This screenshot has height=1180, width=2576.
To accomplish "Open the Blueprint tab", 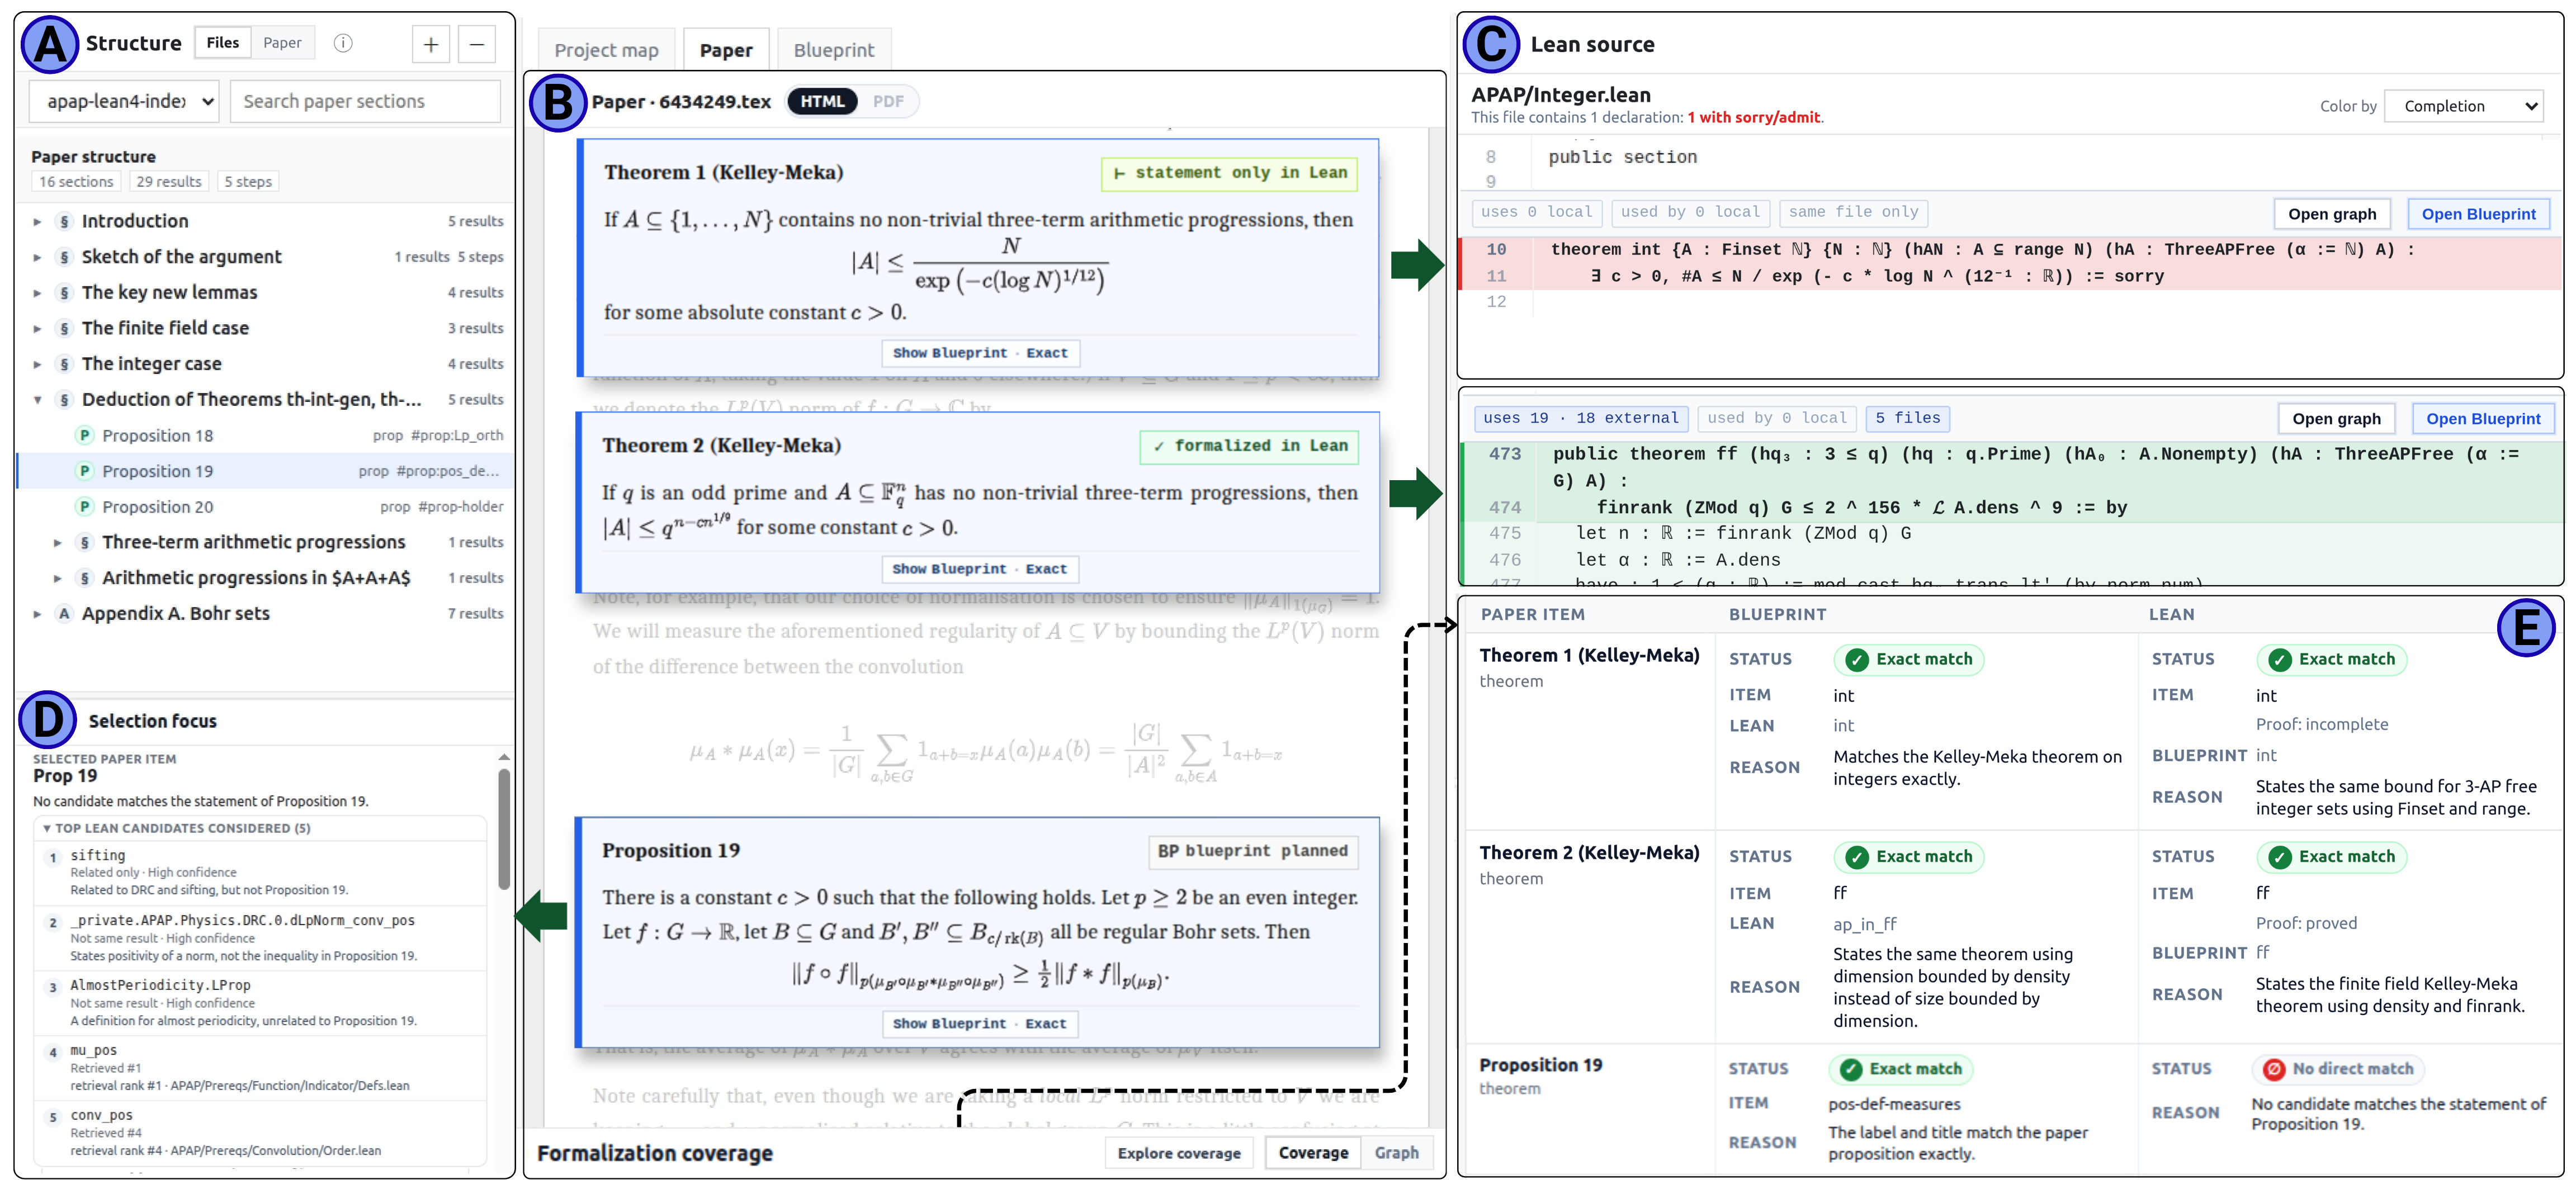I will pos(834,50).
